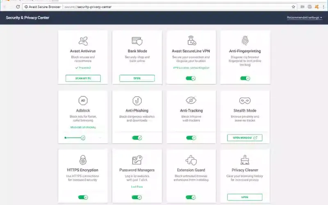The image size is (328, 205).
Task: Click the Security & Privacy Center title
Action: [x=27, y=18]
